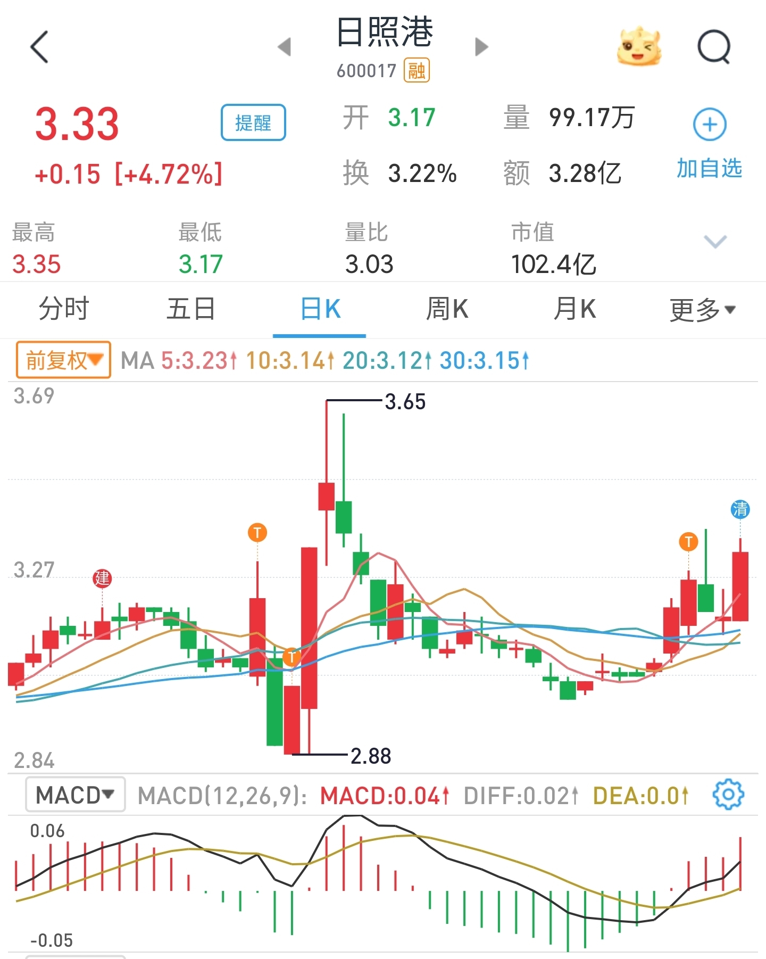Tap the 2.88 low price label
The image size is (766, 959).
pyautogui.click(x=371, y=756)
